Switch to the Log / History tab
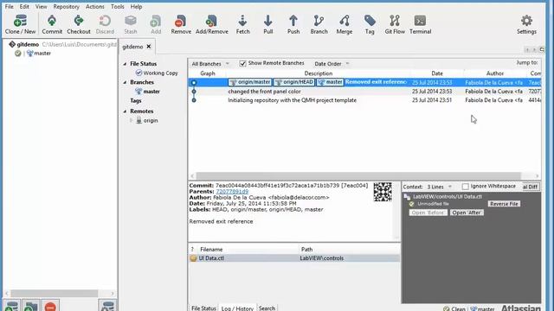 point(237,308)
